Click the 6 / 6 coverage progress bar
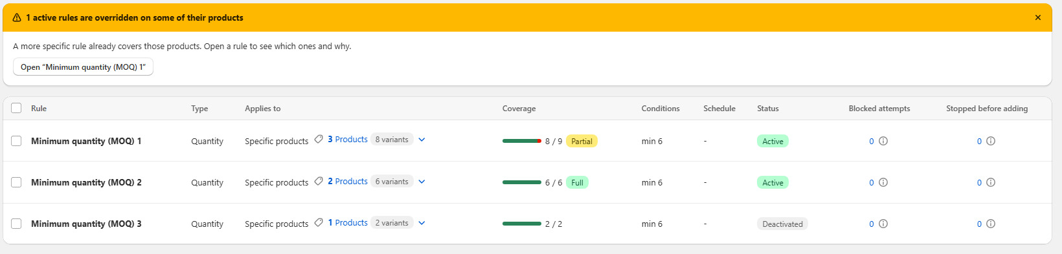Image resolution: width=1062 pixels, height=254 pixels. tap(522, 182)
